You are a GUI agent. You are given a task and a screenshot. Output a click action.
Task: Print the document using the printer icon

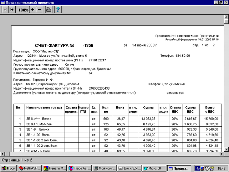(49, 10)
